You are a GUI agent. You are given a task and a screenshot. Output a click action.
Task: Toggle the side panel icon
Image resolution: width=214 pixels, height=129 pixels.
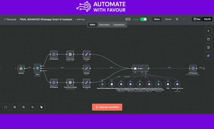click(x=208, y=47)
